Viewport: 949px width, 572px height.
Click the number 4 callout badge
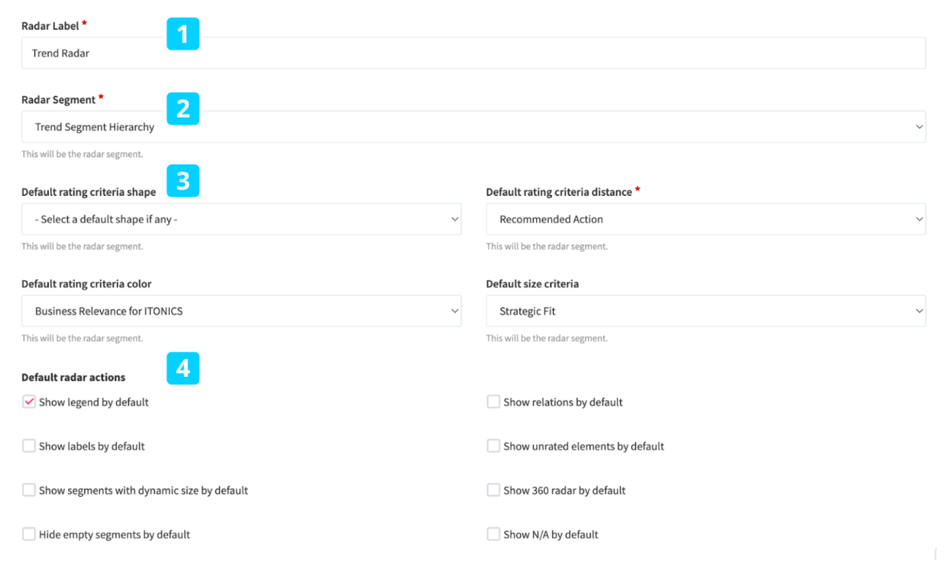[x=182, y=368]
